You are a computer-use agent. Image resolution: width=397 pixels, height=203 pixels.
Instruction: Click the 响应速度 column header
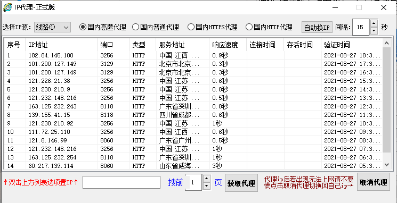[x=228, y=45]
